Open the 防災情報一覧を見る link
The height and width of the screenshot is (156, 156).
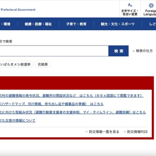102,132
